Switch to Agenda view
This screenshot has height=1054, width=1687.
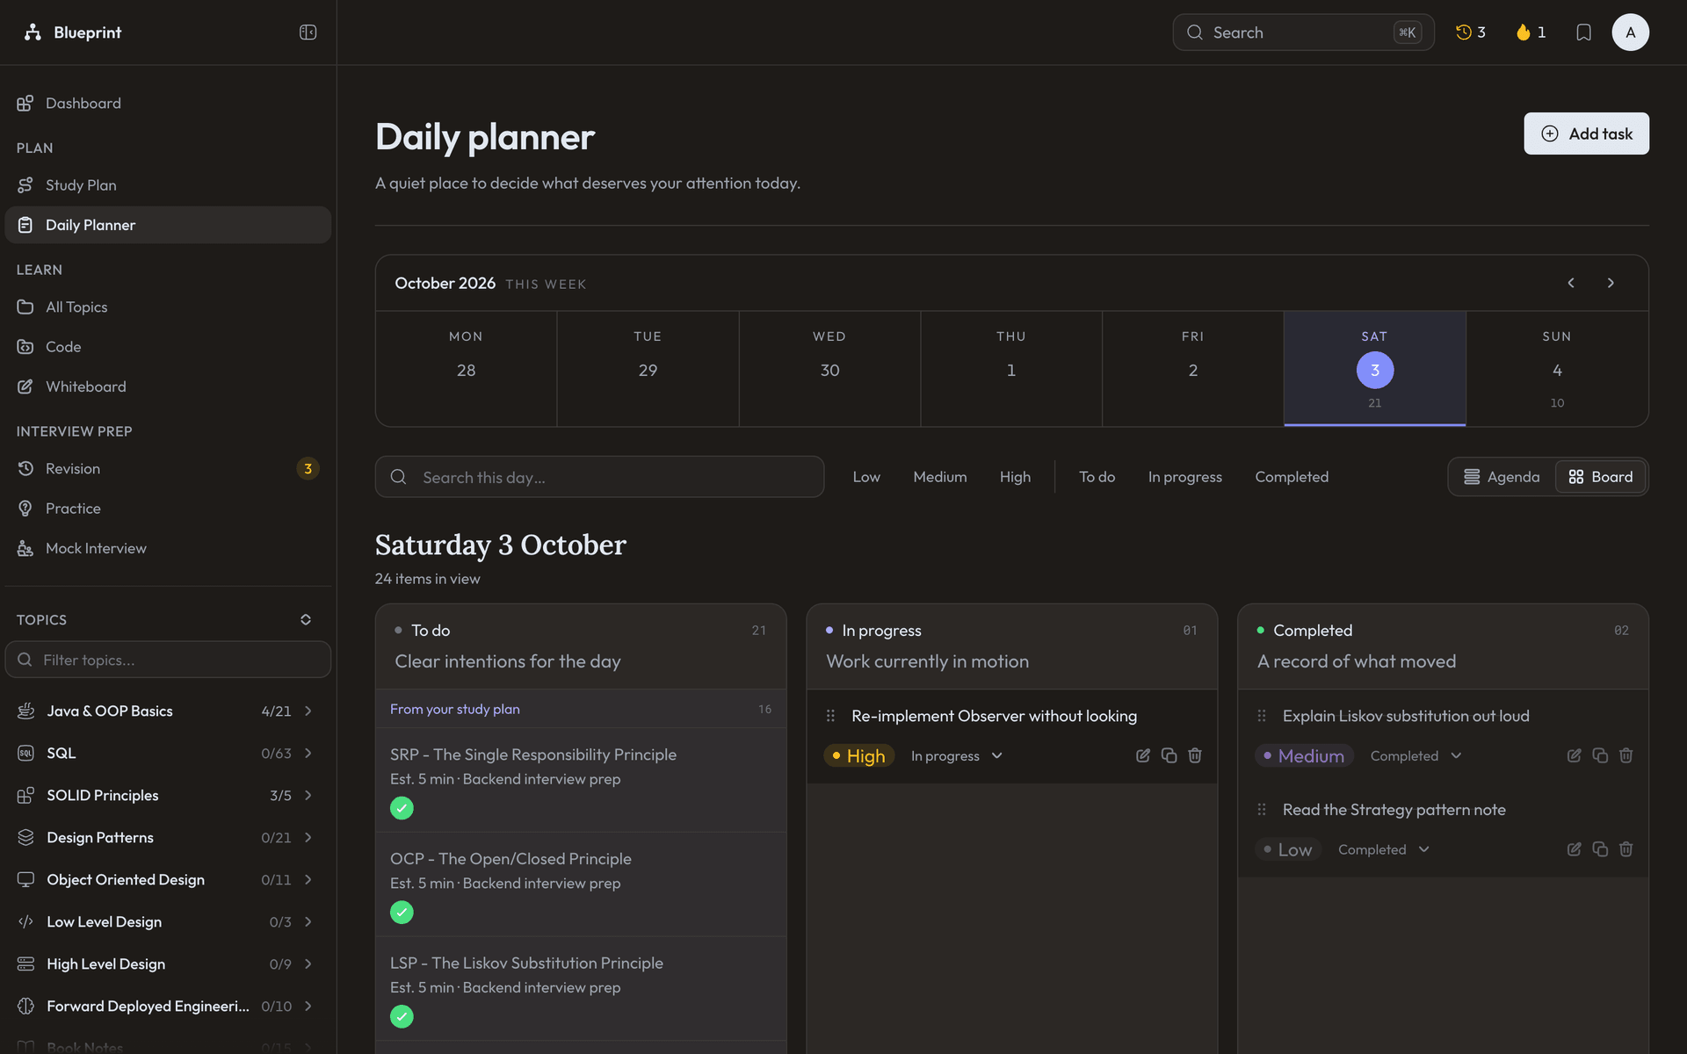[x=1502, y=477]
